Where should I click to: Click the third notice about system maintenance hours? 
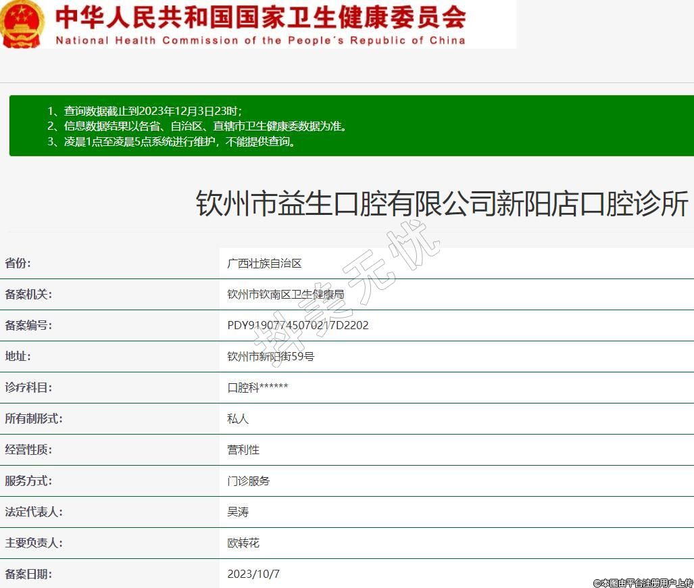coord(172,142)
